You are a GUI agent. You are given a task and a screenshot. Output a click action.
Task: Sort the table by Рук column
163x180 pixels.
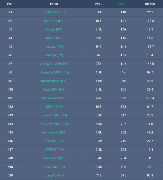pyautogui.click(x=97, y=4)
